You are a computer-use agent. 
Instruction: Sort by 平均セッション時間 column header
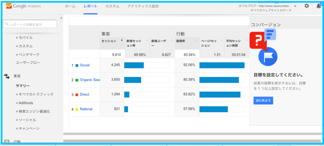[237, 43]
